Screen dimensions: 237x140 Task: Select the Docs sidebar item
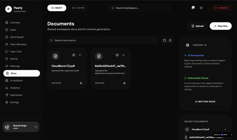pyautogui.click(x=22, y=73)
